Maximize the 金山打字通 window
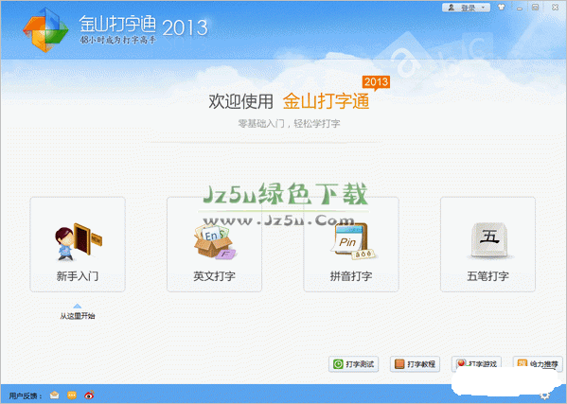 pyautogui.click(x=536, y=8)
